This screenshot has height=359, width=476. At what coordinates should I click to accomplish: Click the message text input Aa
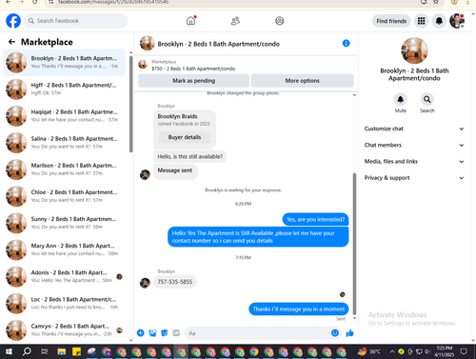click(x=257, y=333)
